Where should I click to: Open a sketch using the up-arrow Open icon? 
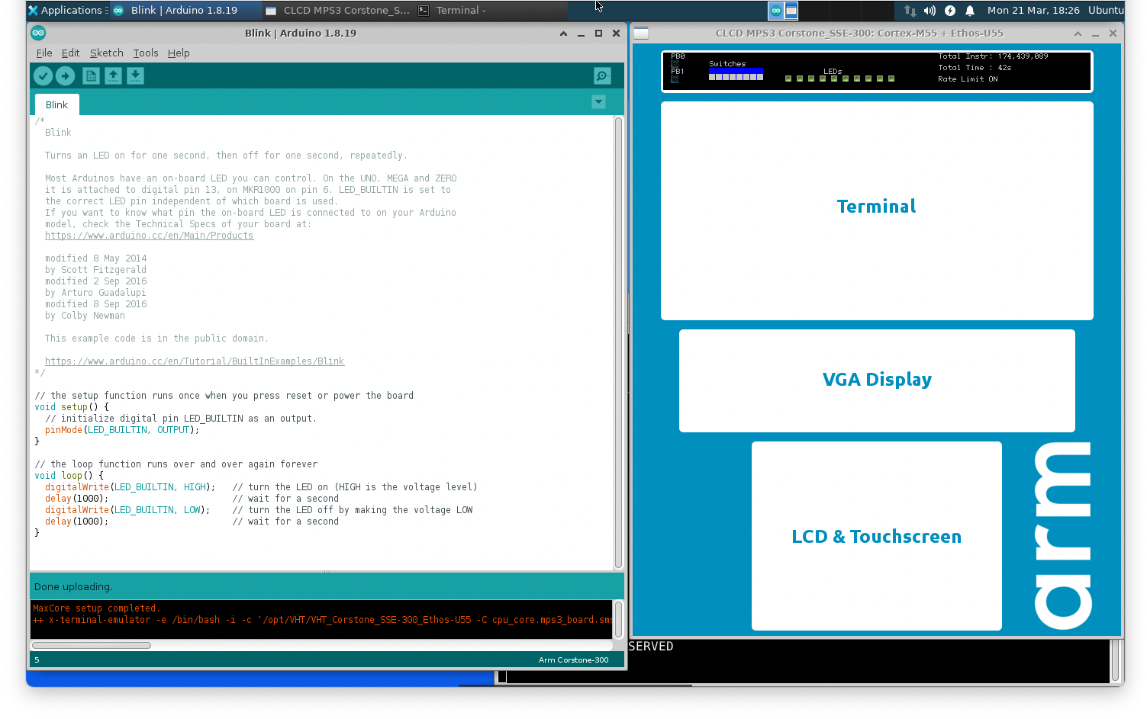click(x=113, y=75)
